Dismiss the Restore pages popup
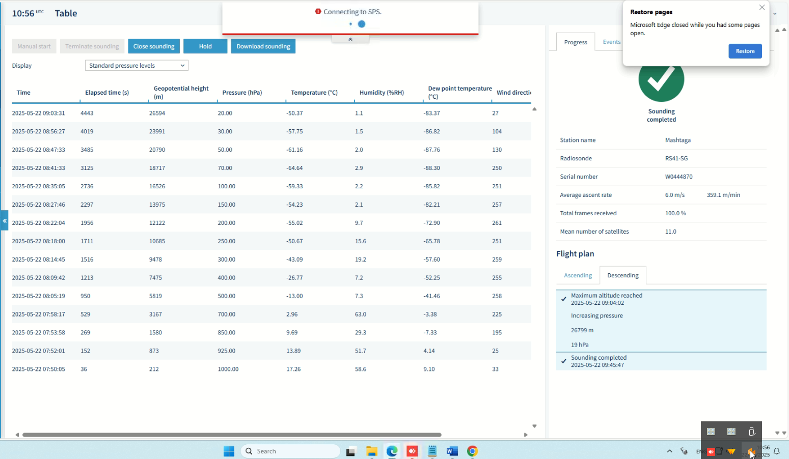The width and height of the screenshot is (789, 459). tap(762, 8)
